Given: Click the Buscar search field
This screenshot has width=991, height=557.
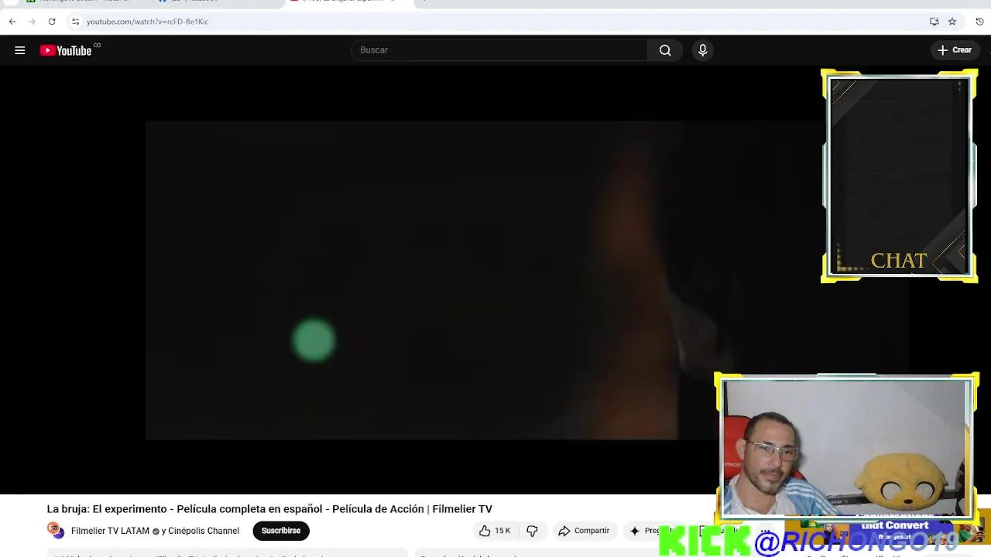Looking at the screenshot, I should [499, 50].
